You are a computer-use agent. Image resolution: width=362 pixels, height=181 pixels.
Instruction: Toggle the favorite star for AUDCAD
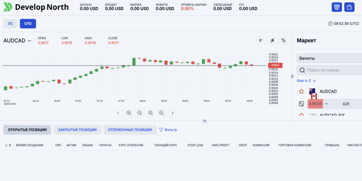pos(301,91)
